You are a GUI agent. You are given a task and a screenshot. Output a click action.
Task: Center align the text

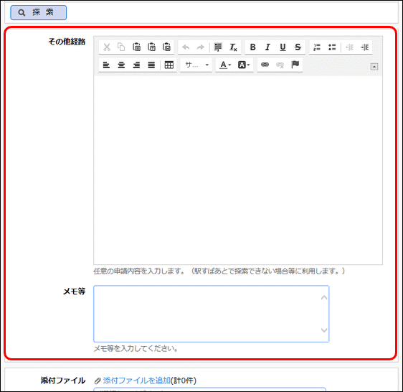121,65
